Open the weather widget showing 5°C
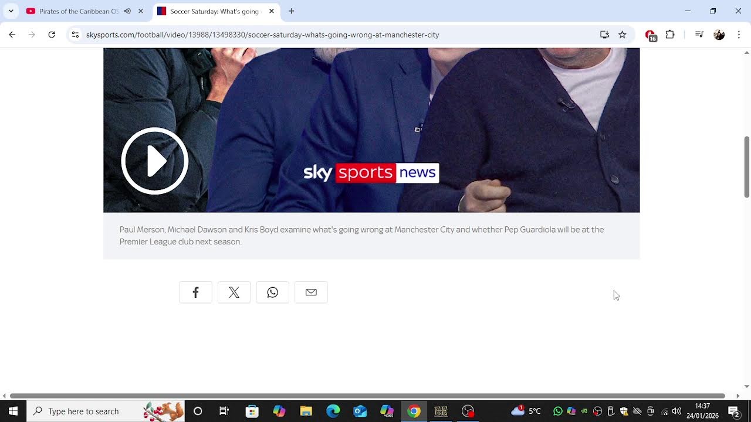The image size is (751, 422). 526,411
